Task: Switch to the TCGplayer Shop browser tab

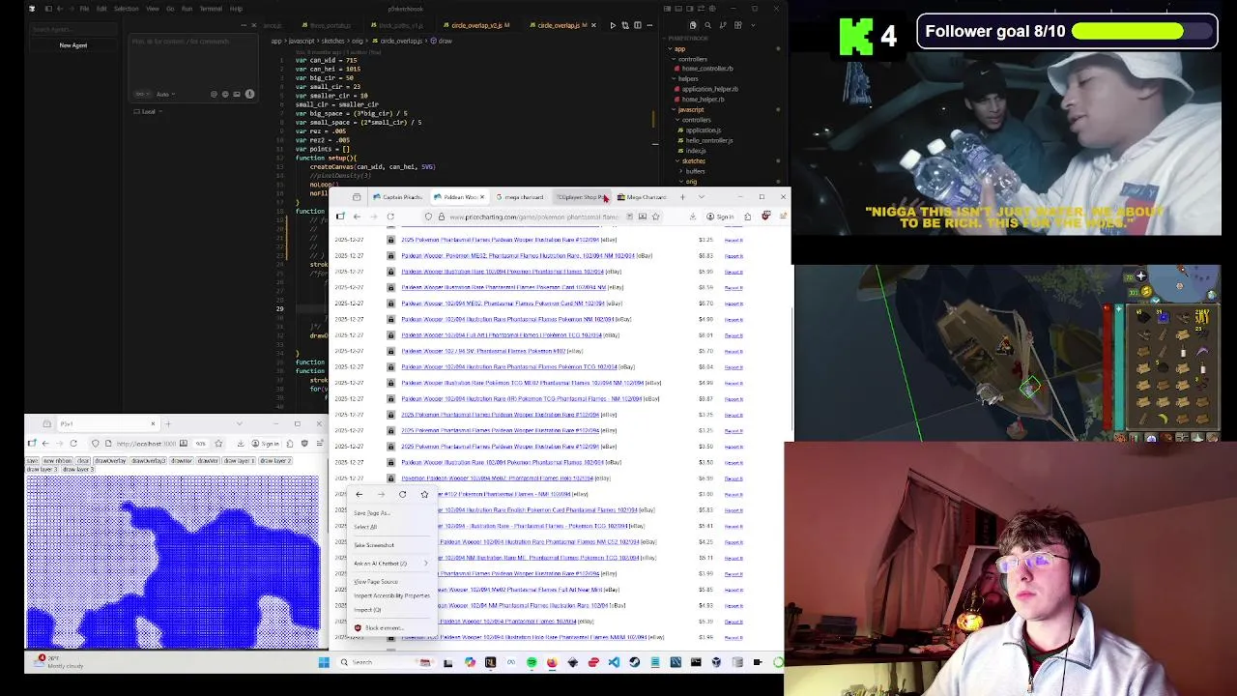Action: coord(580,197)
